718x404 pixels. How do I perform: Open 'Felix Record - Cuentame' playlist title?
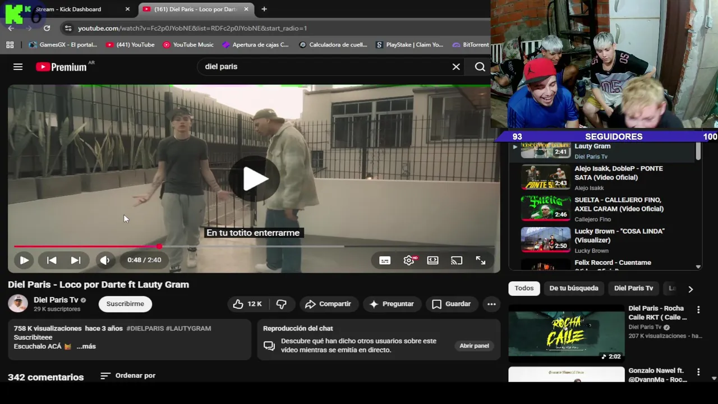coord(613,263)
